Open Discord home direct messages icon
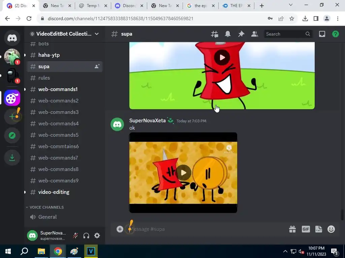Image resolution: width=345 pixels, height=258 pixels. 12,38
